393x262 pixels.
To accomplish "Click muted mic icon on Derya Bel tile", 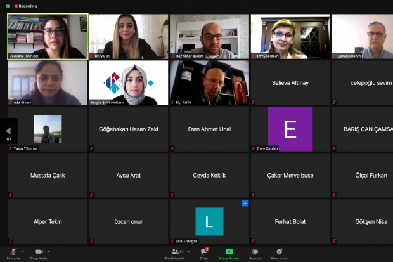I will tap(92, 56).
